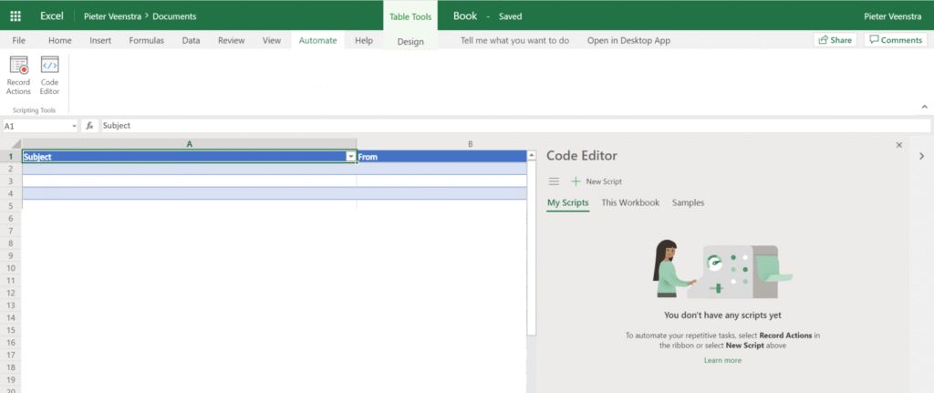The height and width of the screenshot is (393, 934).
Task: Click the Pieter Veenstra breadcrumb link
Action: click(112, 16)
